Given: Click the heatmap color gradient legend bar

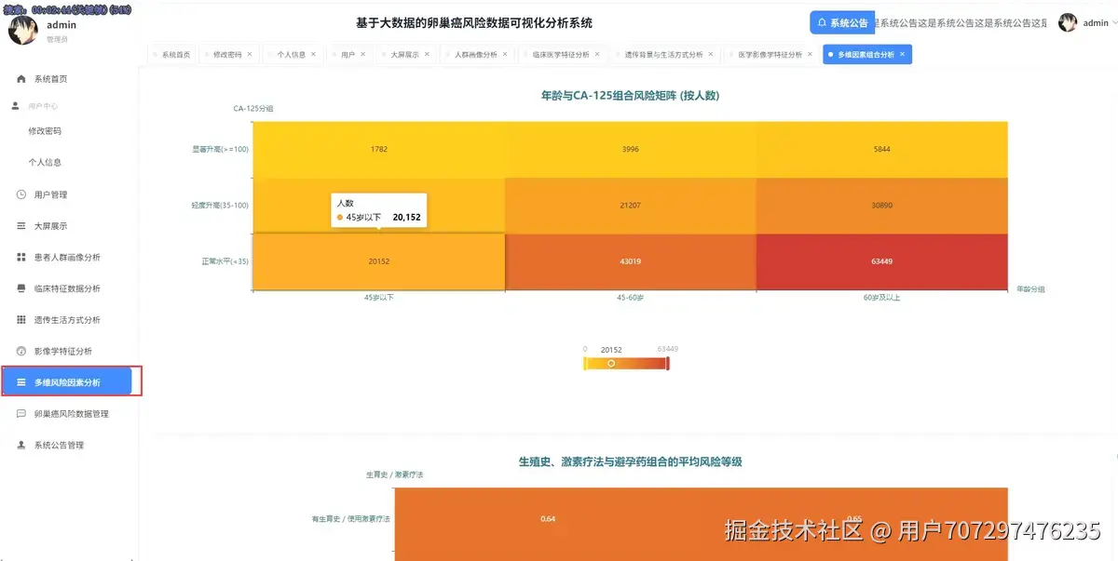Looking at the screenshot, I should [x=626, y=363].
